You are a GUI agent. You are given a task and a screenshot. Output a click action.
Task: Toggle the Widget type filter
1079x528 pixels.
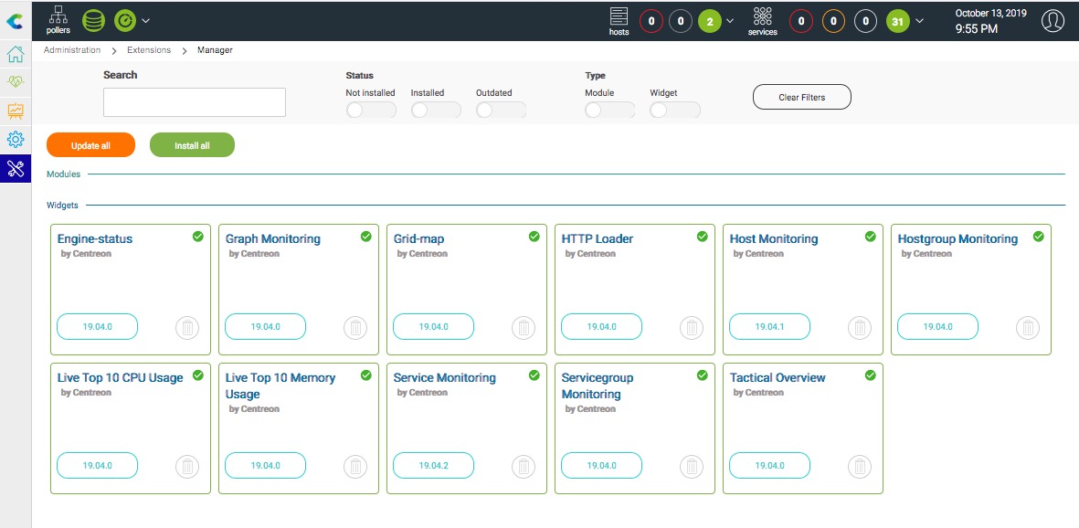point(674,110)
